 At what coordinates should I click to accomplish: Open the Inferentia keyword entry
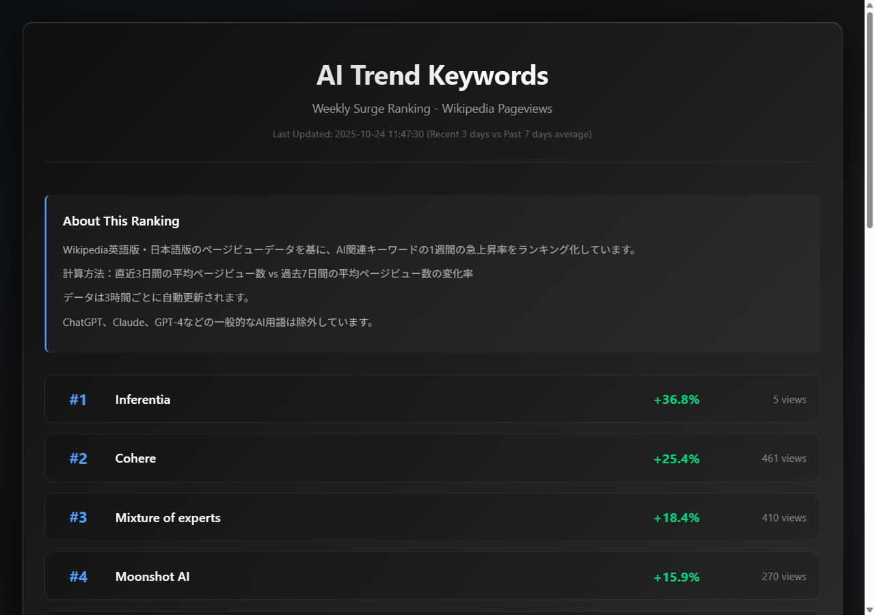pyautogui.click(x=142, y=399)
